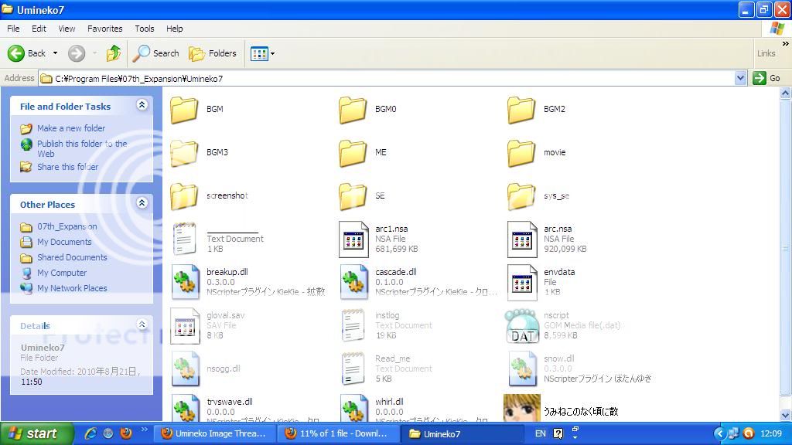Viewport: 792px width, 445px height.
Task: Open the Edit menu
Action: (39, 29)
